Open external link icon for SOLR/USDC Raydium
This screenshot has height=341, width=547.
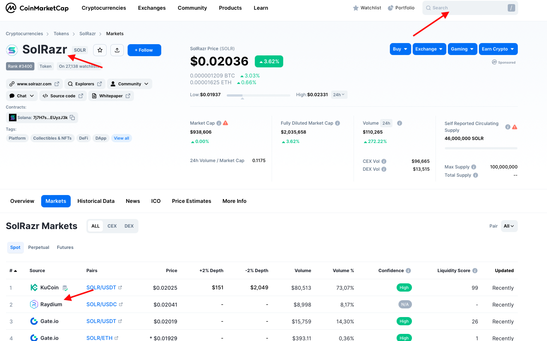pyautogui.click(x=121, y=304)
